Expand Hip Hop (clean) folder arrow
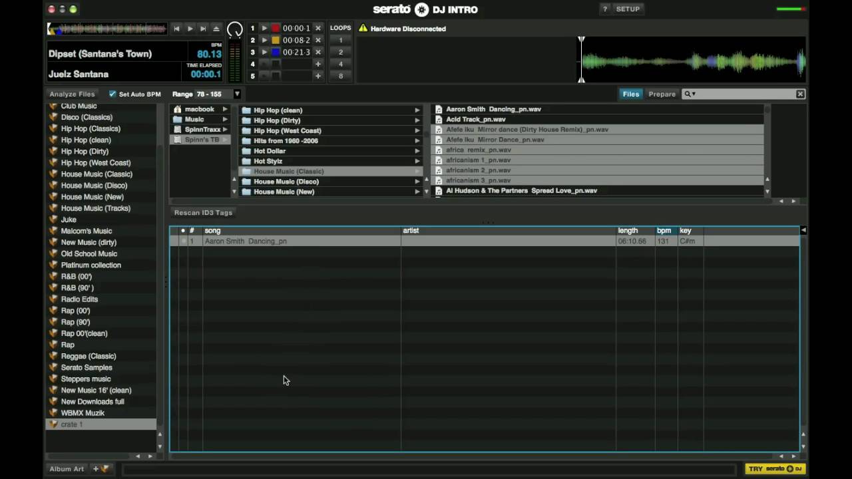The width and height of the screenshot is (852, 479). coord(417,110)
